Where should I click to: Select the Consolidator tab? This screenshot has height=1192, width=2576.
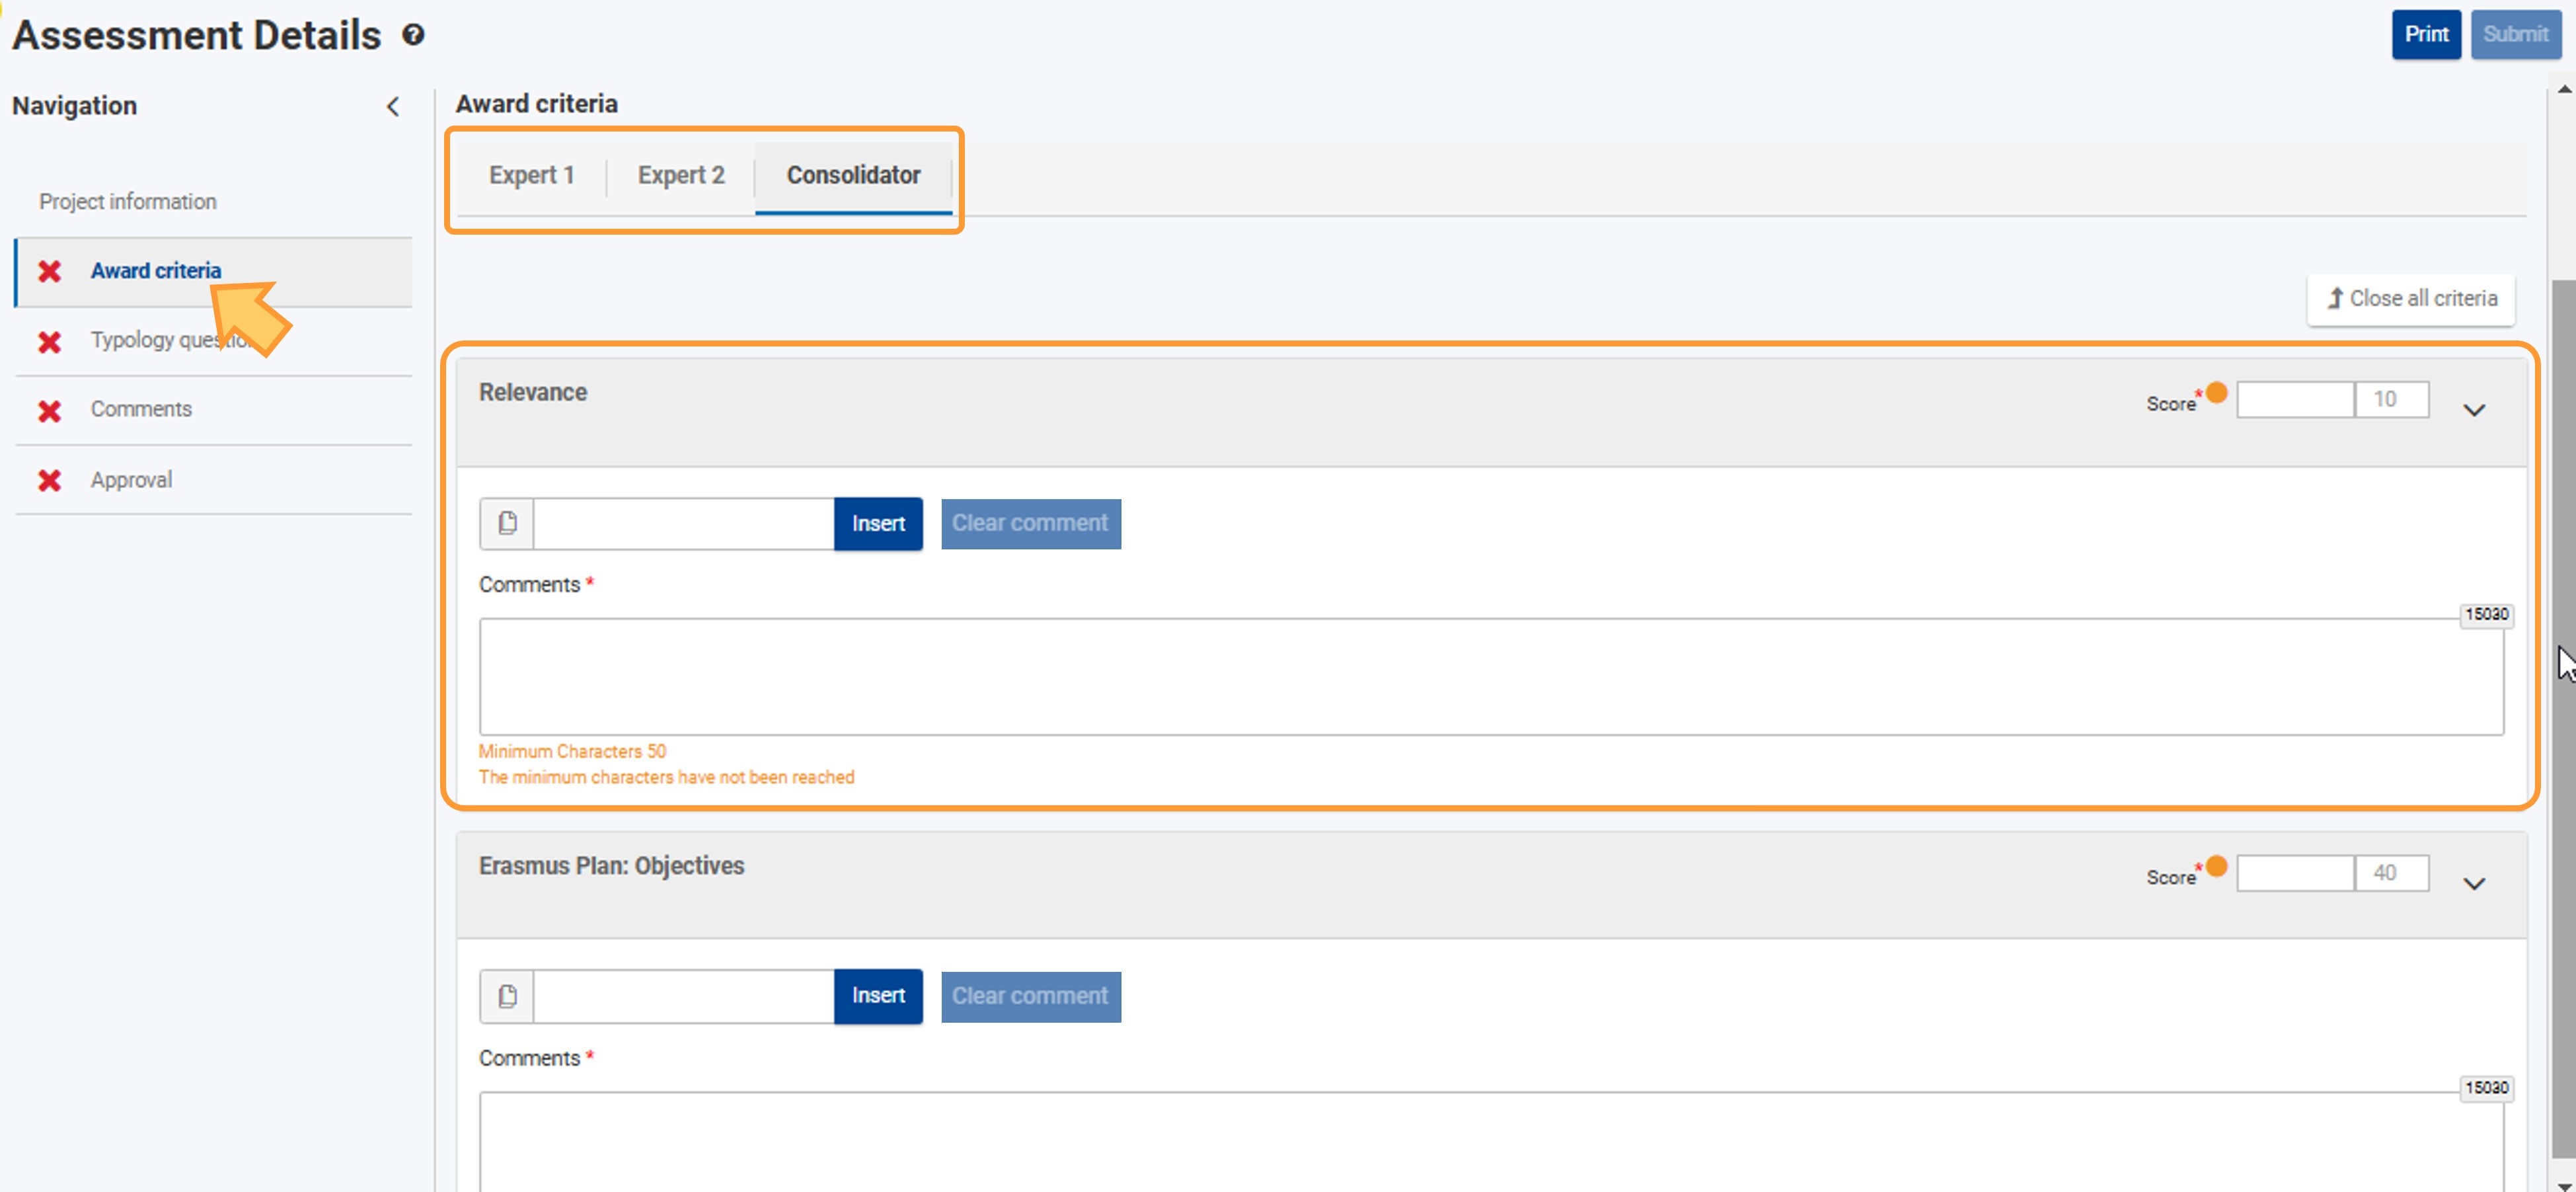click(853, 175)
